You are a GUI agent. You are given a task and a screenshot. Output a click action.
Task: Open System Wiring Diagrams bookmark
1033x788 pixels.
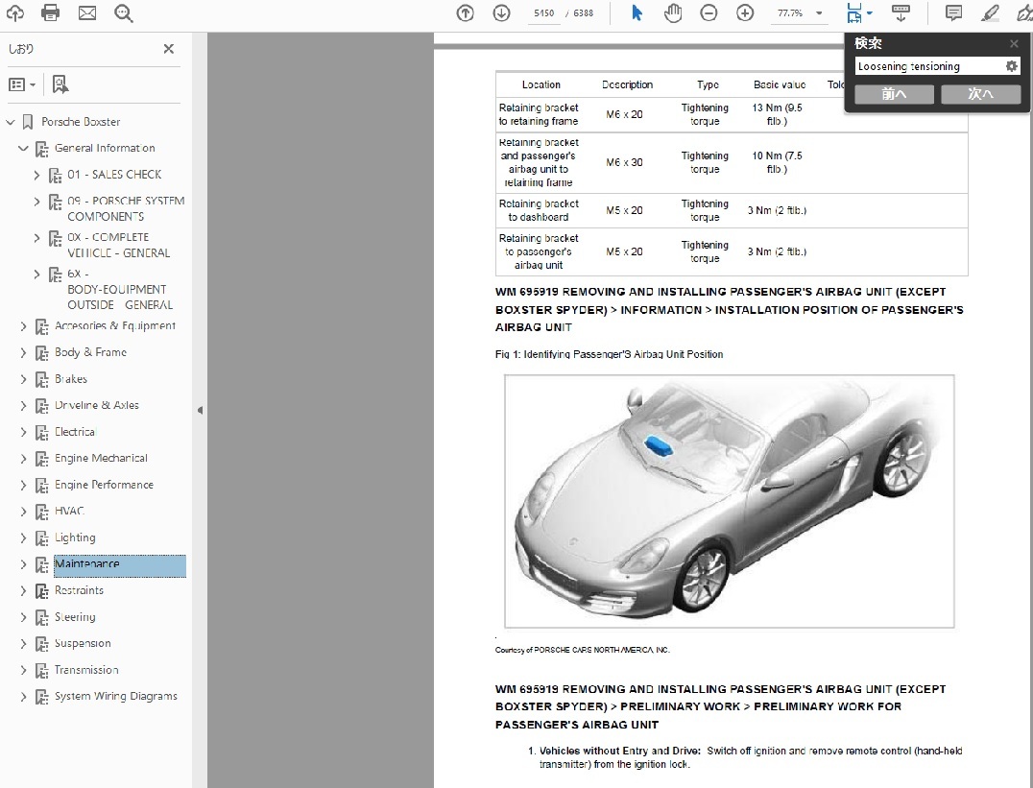[116, 696]
